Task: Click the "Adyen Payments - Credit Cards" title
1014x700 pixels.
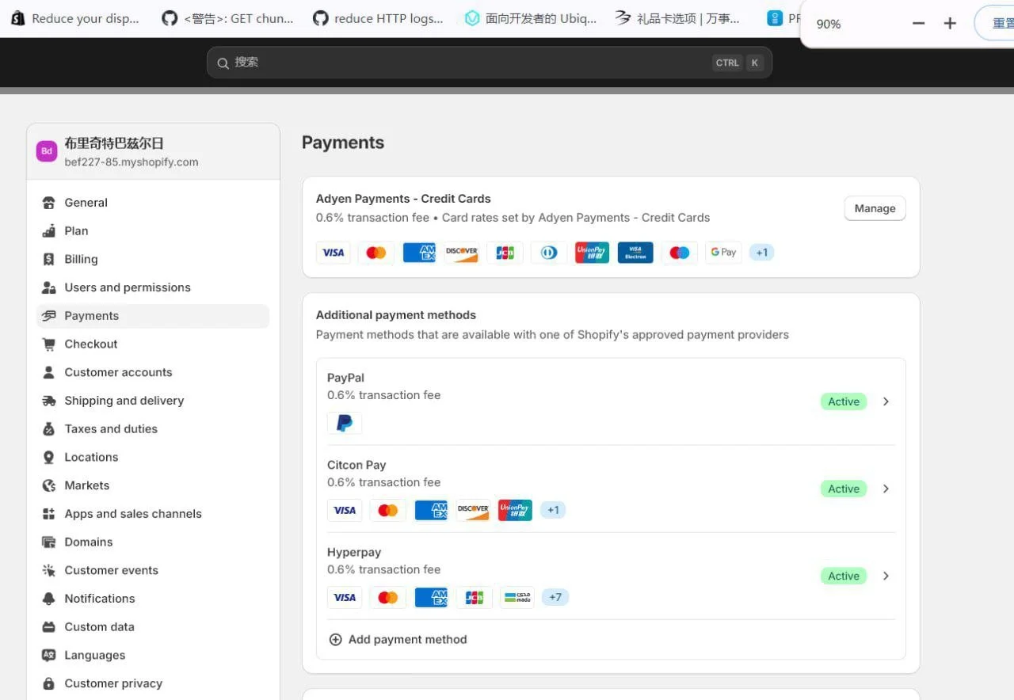Action: click(403, 199)
